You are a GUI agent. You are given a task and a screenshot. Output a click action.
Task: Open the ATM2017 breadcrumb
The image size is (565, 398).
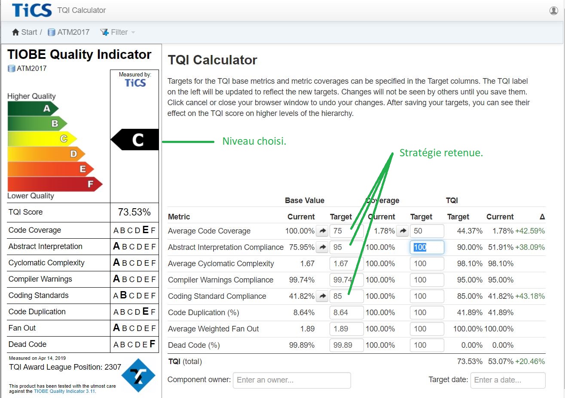coord(69,32)
